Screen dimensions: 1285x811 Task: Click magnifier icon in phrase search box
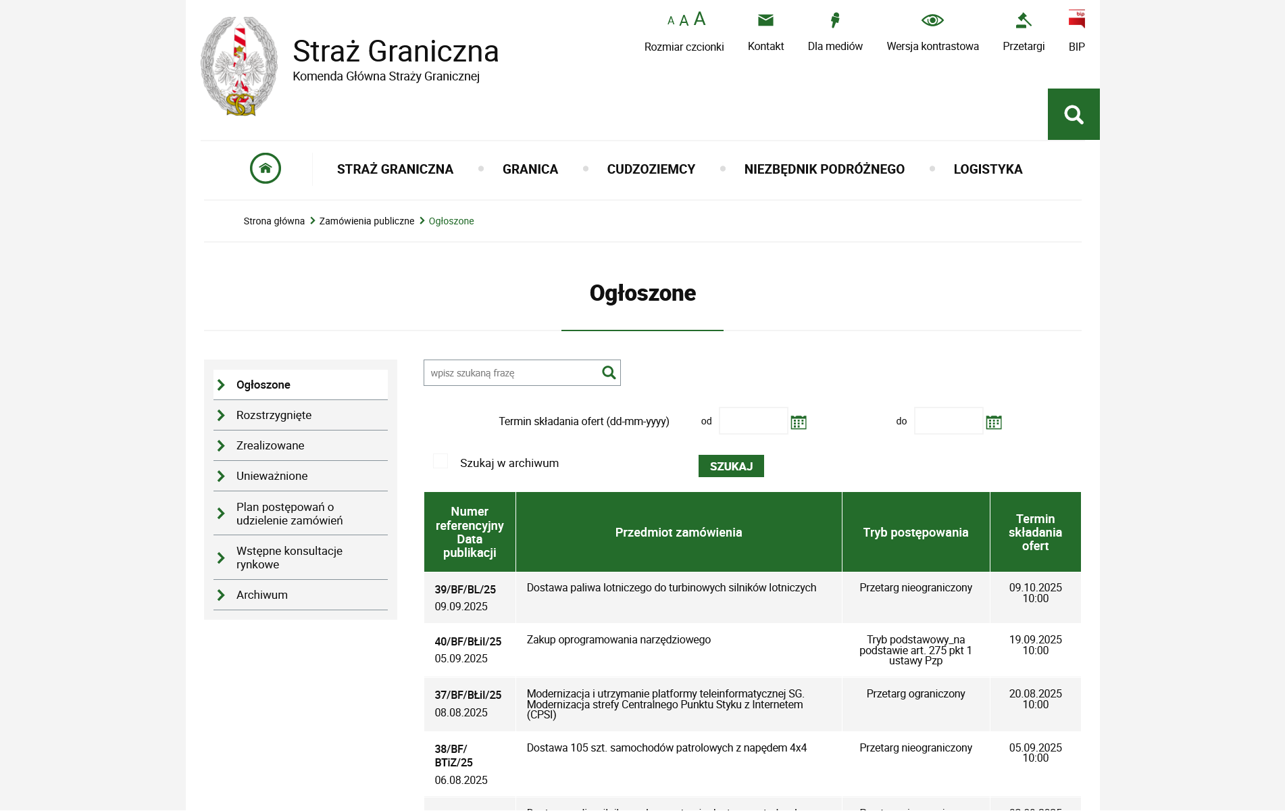pos(609,372)
